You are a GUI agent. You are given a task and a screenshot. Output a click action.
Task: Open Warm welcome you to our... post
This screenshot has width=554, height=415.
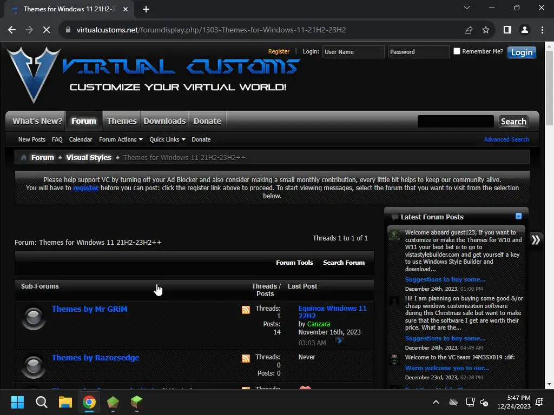[x=447, y=367]
